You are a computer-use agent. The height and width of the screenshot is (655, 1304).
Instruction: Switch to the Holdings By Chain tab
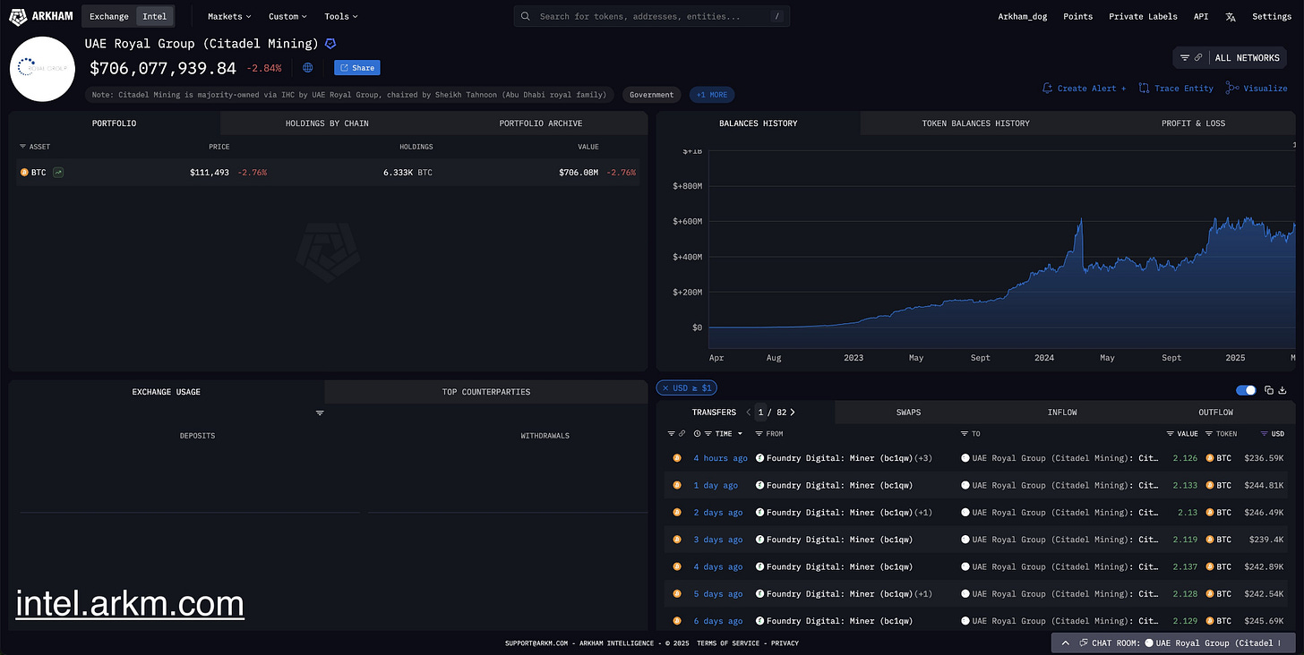(x=327, y=123)
